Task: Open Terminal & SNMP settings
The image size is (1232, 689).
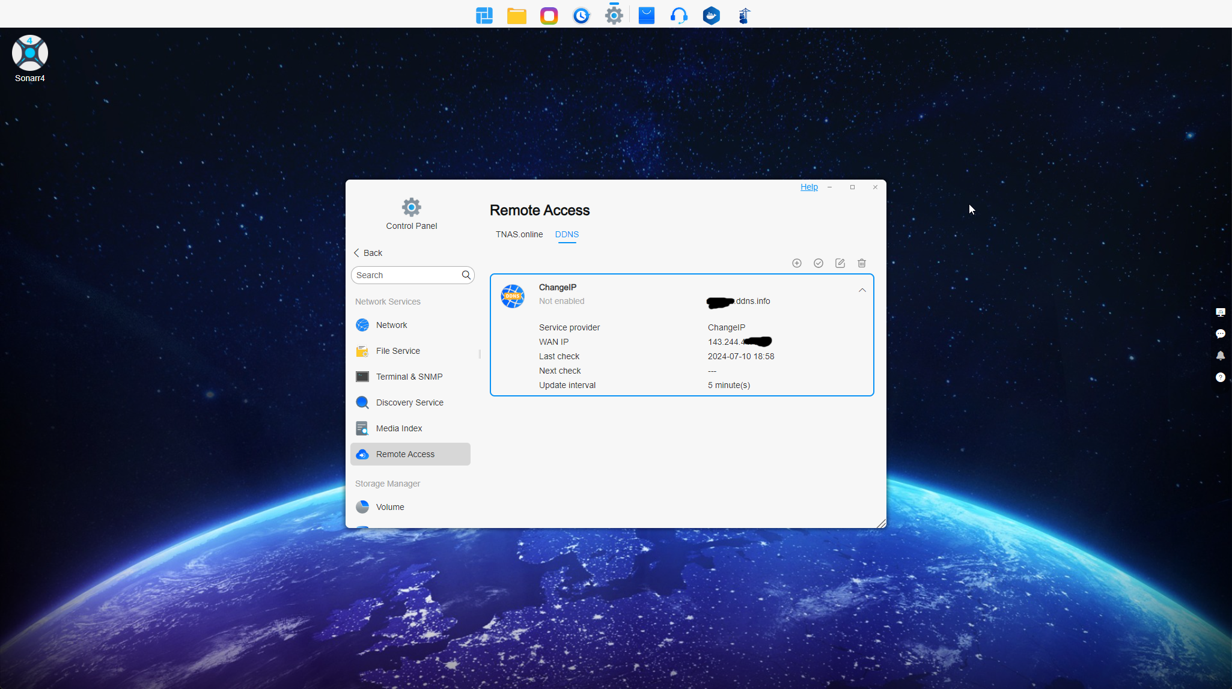Action: point(409,377)
